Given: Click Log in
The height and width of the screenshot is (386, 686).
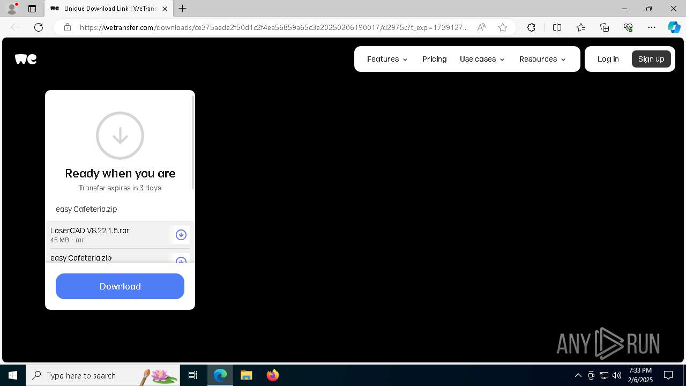Looking at the screenshot, I should coord(608,59).
